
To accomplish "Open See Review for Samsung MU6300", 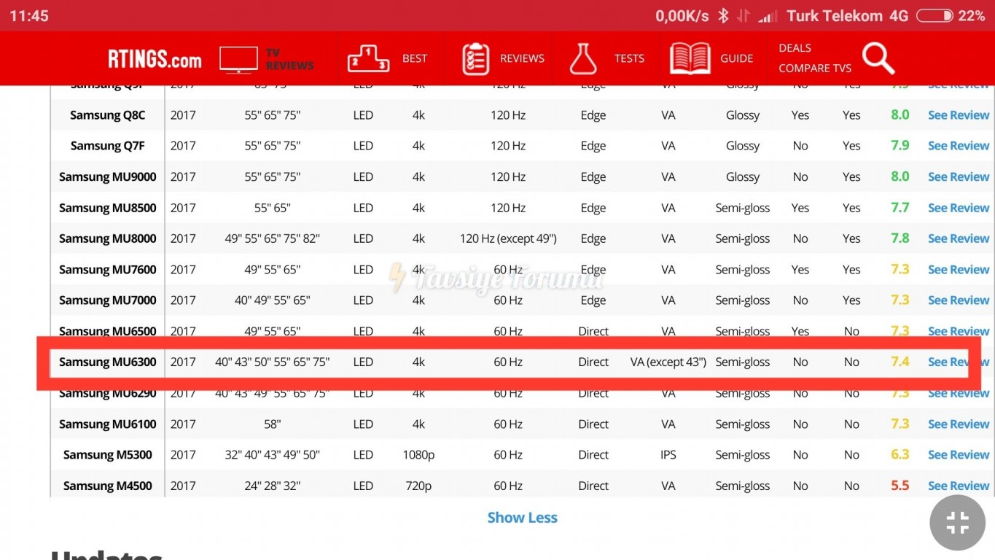I will point(958,362).
